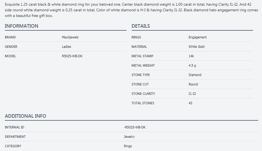Open the Jewelry department value
The image size is (262, 151).
click(129, 137)
